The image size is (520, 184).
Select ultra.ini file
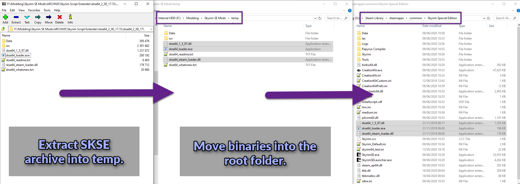click(x=367, y=181)
